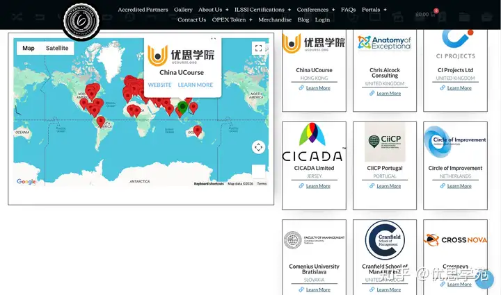The height and width of the screenshot is (295, 501).
Task: Open Learn More for Comenius University Bratislava
Action: (x=318, y=289)
